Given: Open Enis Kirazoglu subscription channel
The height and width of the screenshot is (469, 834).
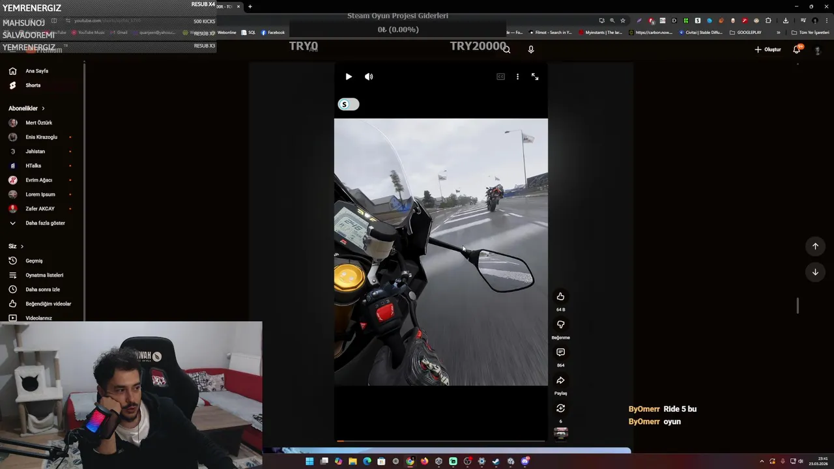Looking at the screenshot, I should (x=42, y=137).
